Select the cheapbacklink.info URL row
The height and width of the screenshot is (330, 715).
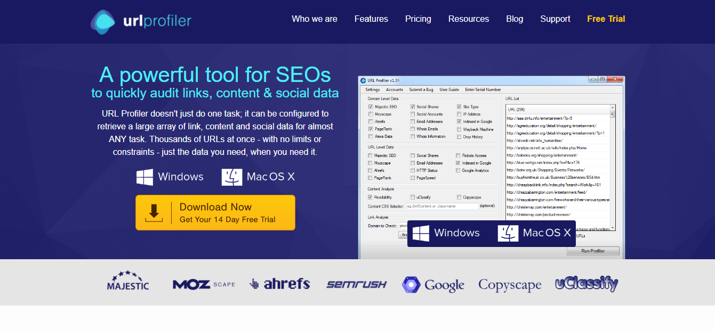(x=558, y=185)
